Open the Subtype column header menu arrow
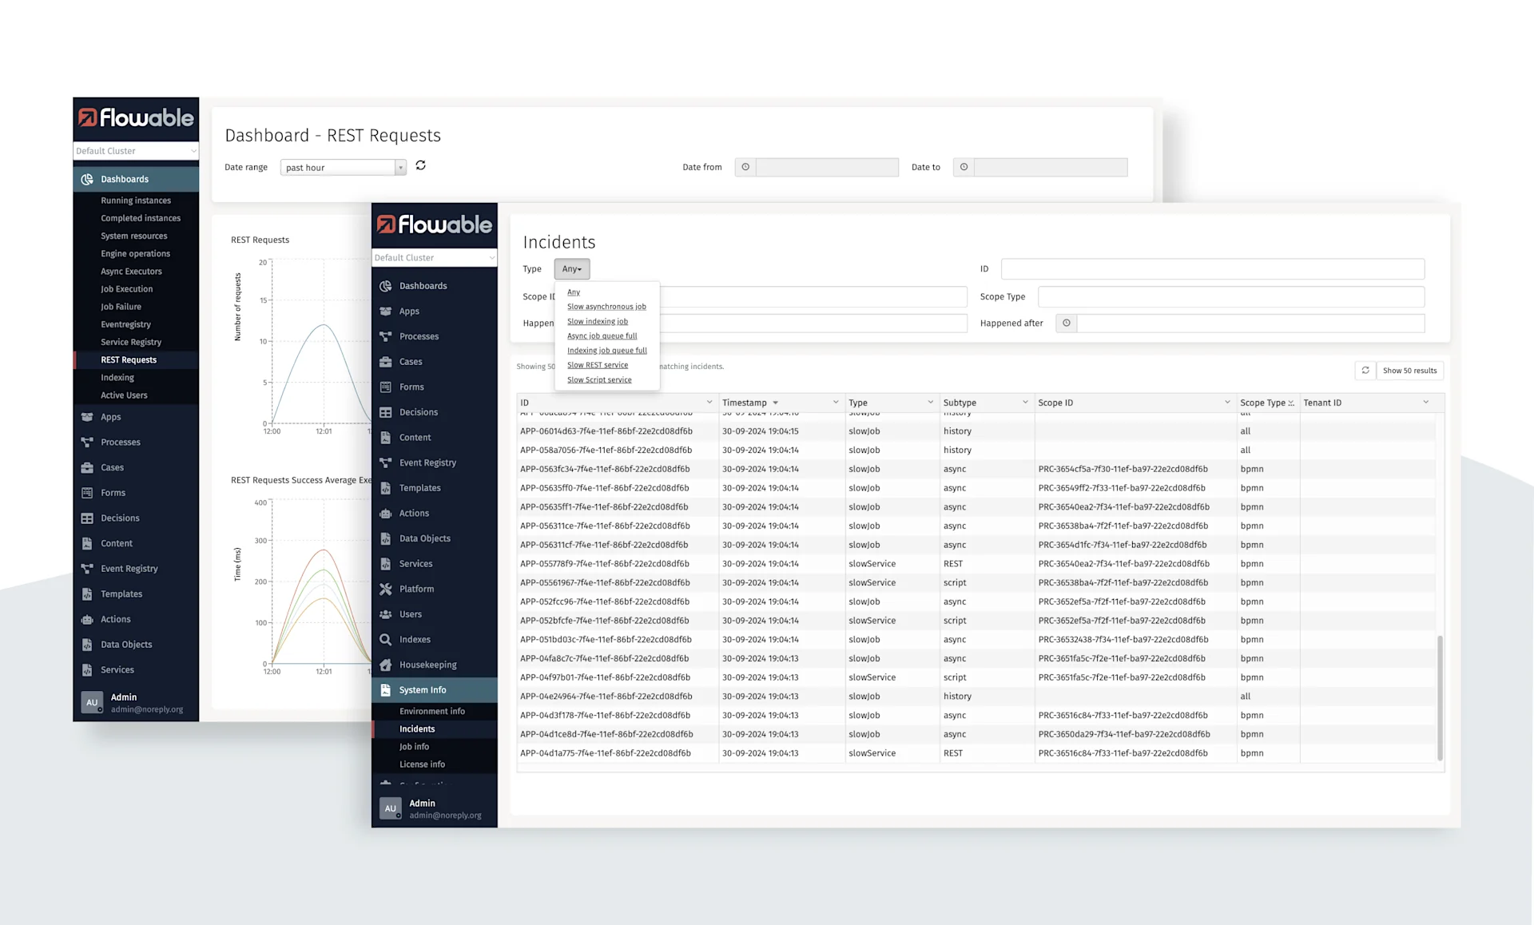This screenshot has width=1534, height=925. 1024,402
